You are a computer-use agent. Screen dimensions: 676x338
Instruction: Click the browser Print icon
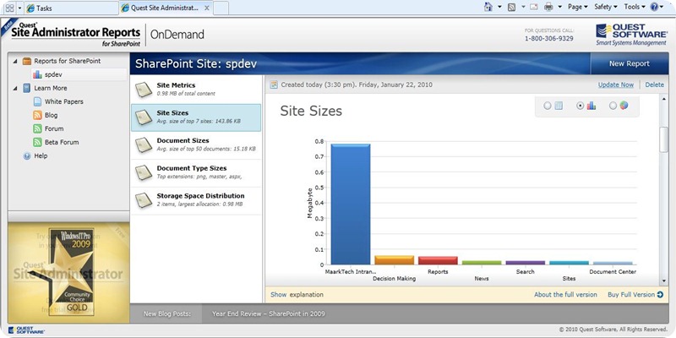point(549,7)
